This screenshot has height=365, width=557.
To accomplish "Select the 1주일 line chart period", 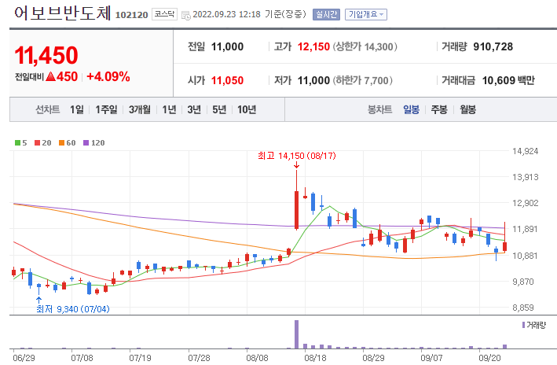I will click(106, 109).
